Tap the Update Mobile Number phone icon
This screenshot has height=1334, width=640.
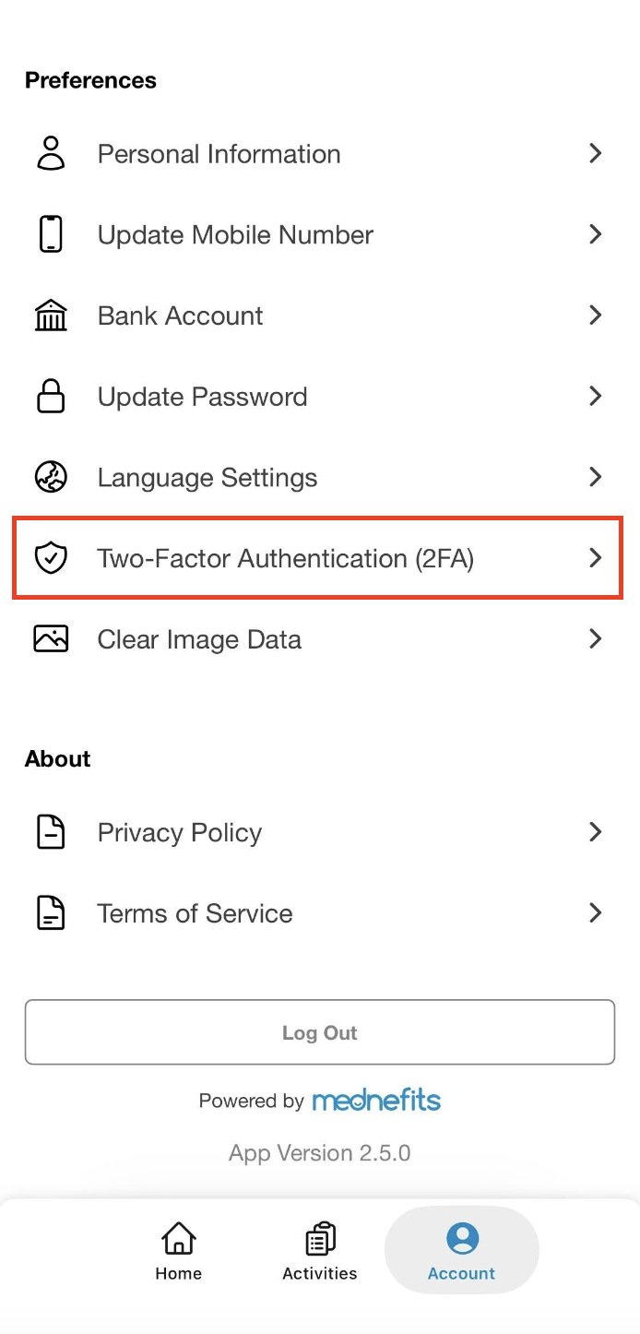click(x=51, y=234)
